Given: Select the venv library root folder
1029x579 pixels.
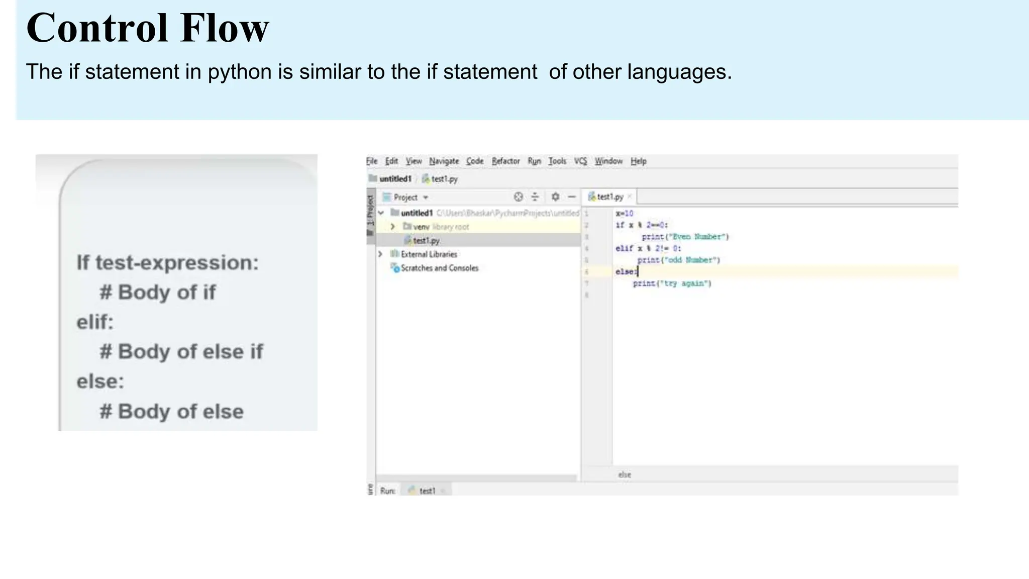Looking at the screenshot, I should point(436,227).
